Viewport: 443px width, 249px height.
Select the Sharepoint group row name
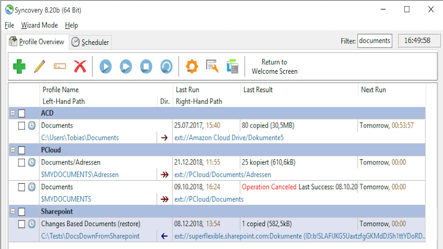(57, 212)
